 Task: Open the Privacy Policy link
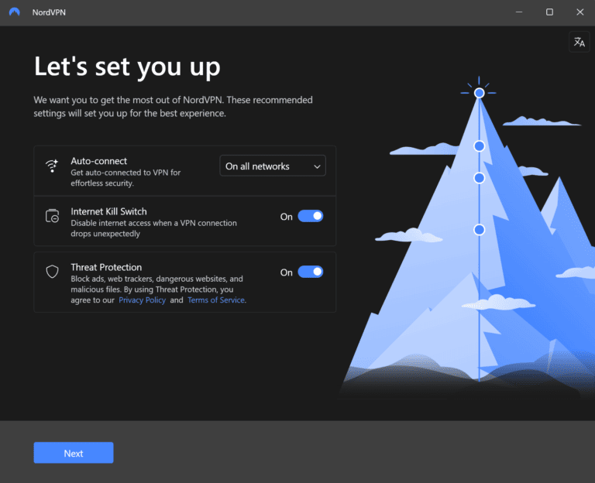click(142, 300)
